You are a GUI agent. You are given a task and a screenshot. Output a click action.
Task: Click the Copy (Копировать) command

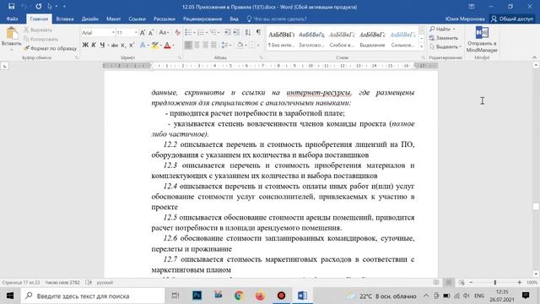point(41,39)
